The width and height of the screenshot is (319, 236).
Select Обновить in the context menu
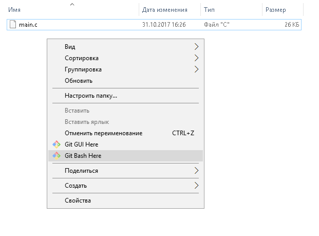coord(79,81)
